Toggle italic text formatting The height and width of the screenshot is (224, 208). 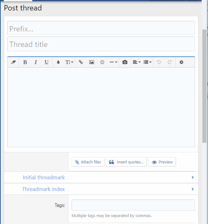pos(36,62)
